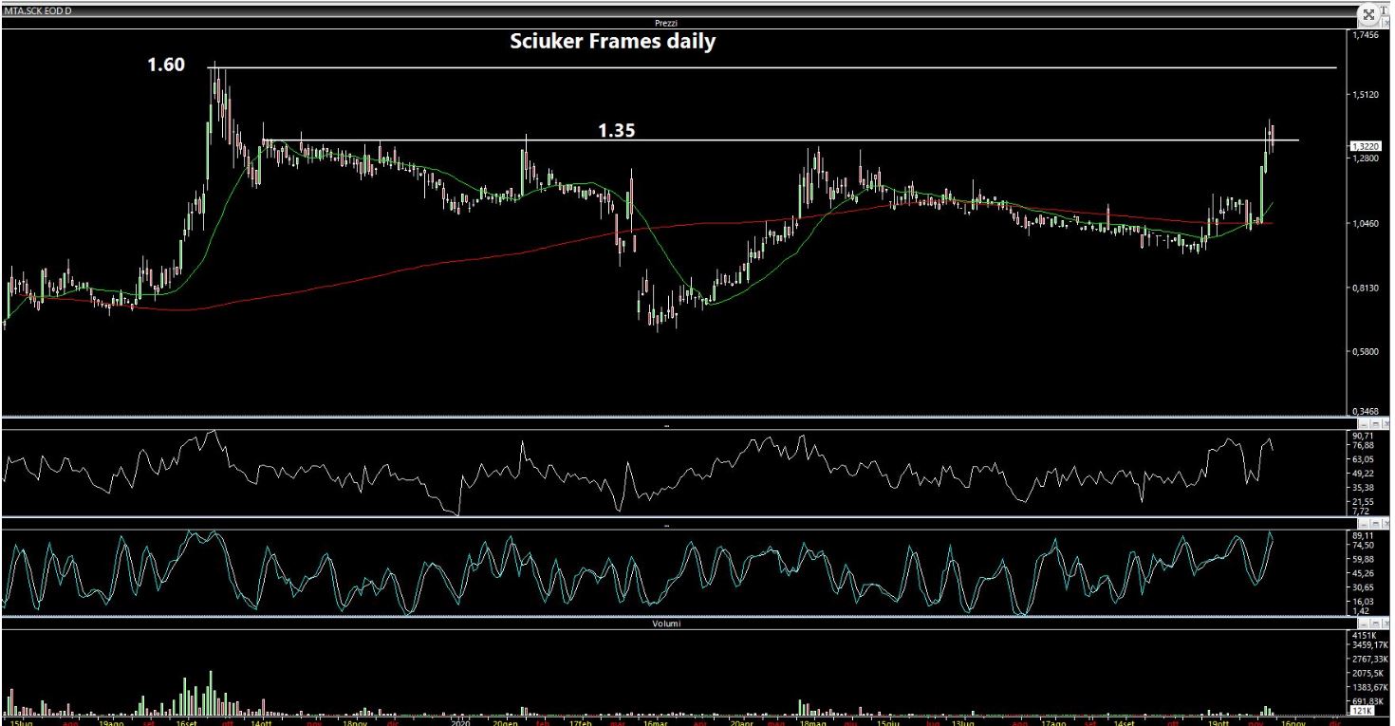Click the 49,22 RSI scale value

coord(1364,474)
